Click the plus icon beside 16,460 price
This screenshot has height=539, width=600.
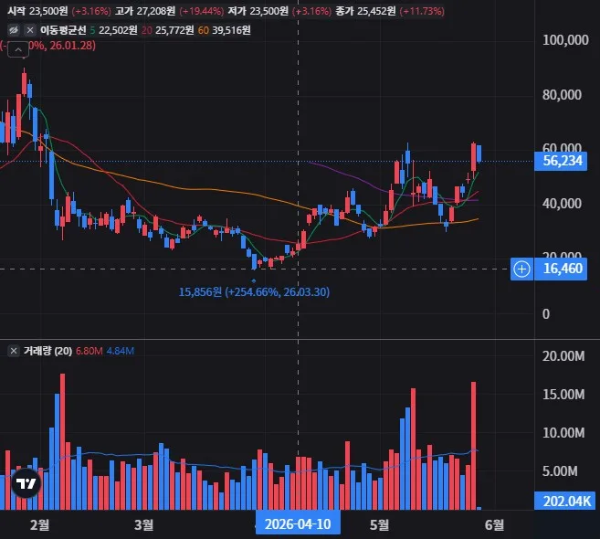click(x=521, y=269)
